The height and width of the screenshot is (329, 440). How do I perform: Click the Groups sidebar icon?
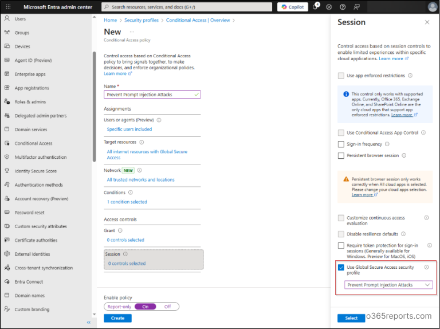7,32
